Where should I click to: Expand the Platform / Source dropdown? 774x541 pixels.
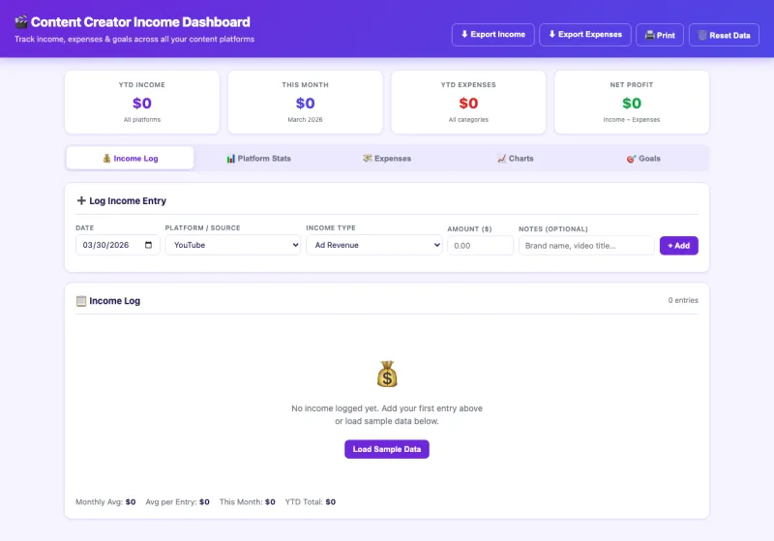pyautogui.click(x=232, y=246)
